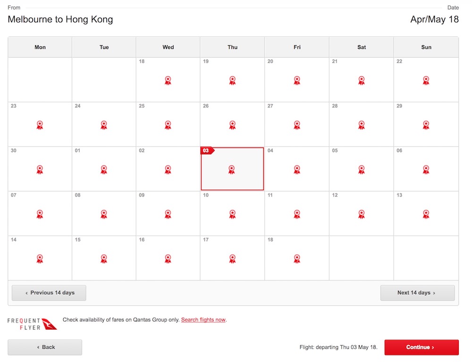This screenshot has height=363, width=472.
Task: Select reward icon on May 09
Action: (x=168, y=214)
